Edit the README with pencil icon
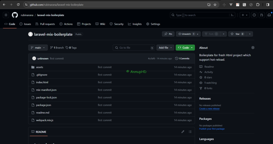This screenshot has height=144, width=273. click(183, 132)
